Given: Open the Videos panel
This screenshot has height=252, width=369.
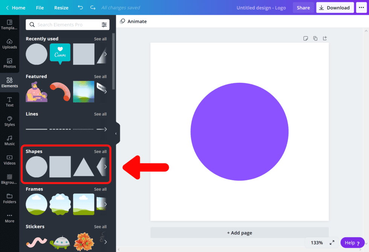Looking at the screenshot, I should click(9, 160).
